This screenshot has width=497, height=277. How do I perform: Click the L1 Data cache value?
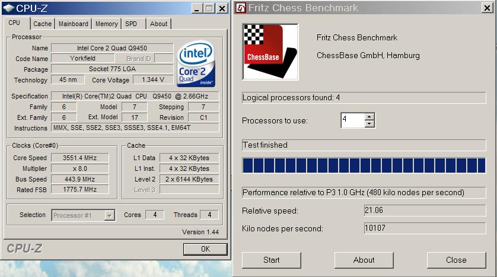click(189, 158)
